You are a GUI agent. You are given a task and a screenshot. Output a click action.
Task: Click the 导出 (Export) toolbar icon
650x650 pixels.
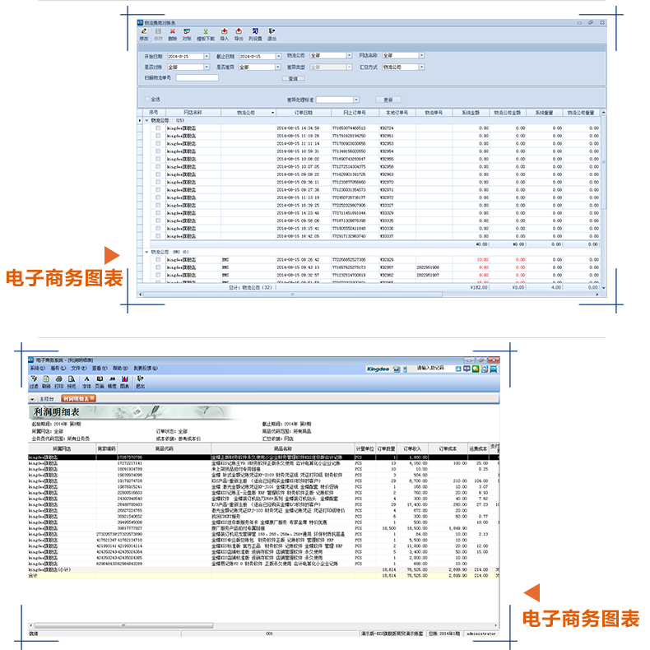[239, 35]
